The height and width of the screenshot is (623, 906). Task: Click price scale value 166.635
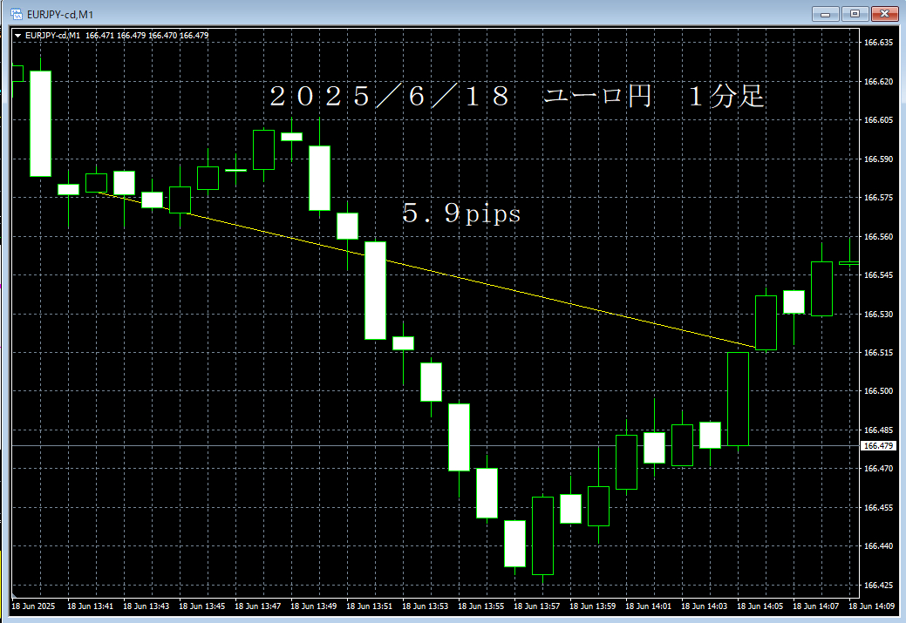coord(878,42)
